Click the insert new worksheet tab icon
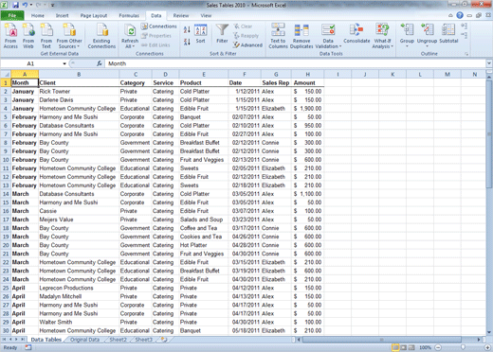This screenshot has width=493, height=352. click(x=164, y=340)
